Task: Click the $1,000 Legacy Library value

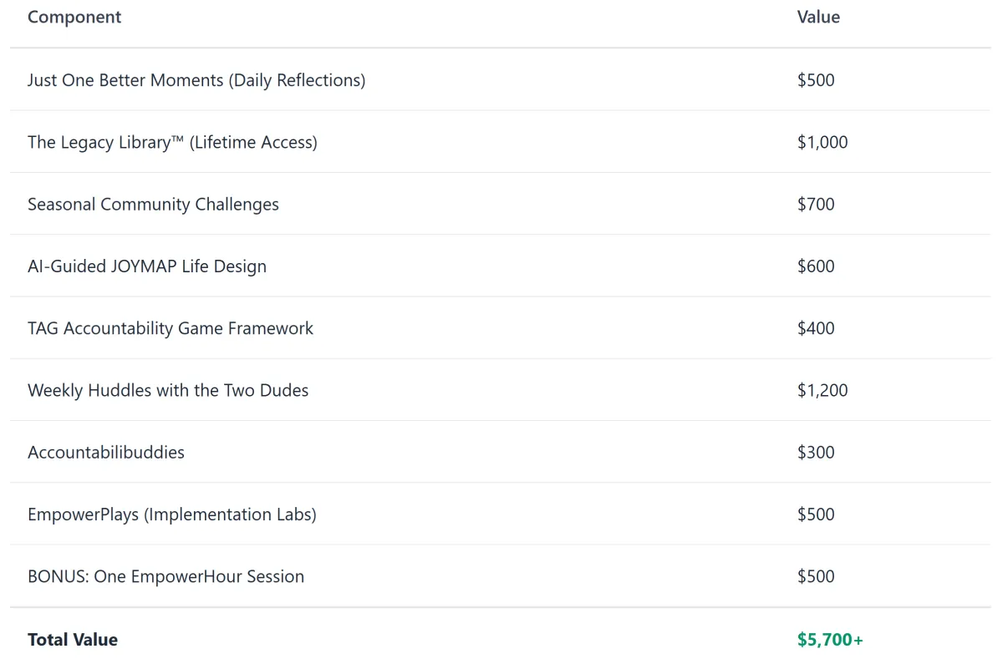Action: 822,142
